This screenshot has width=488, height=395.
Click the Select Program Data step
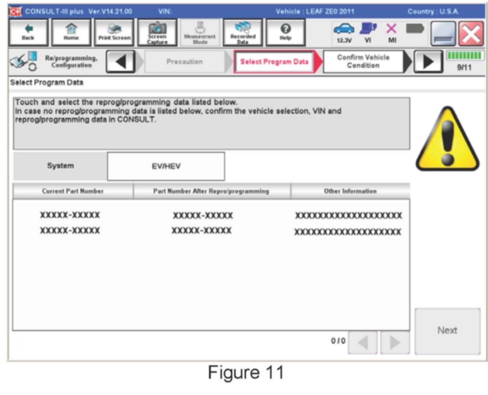pos(274,62)
